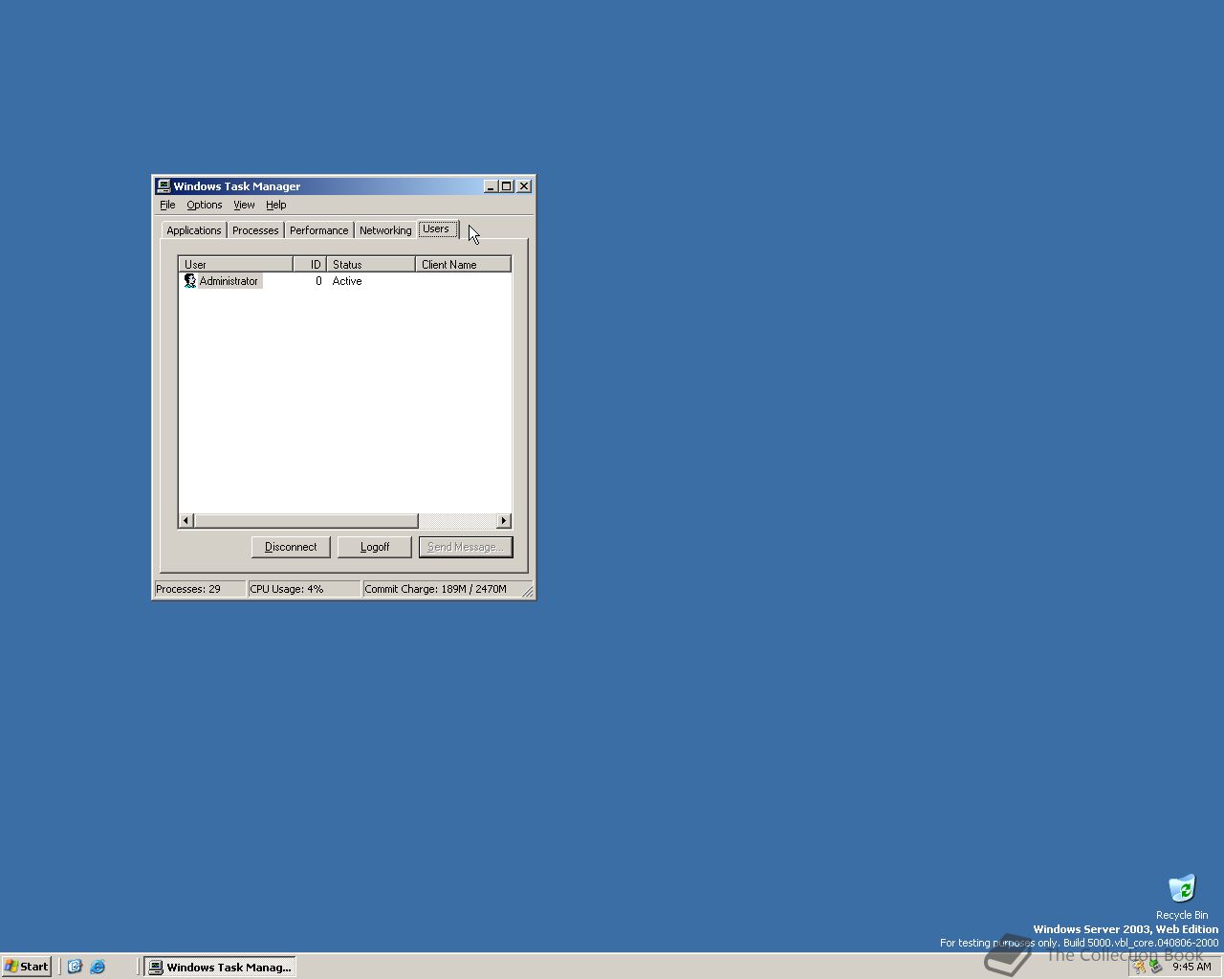Click Windows Task Manager taskbar button

(x=219, y=967)
